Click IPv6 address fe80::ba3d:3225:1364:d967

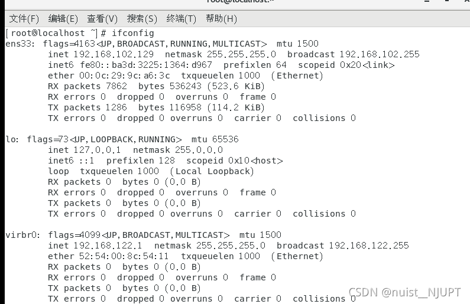pyautogui.click(x=146, y=65)
